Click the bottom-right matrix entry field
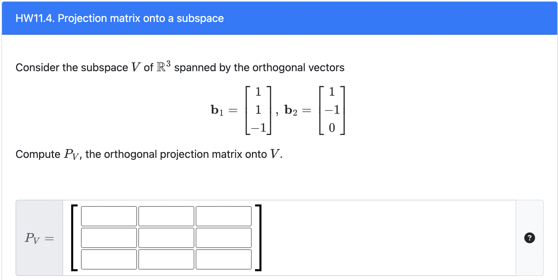This screenshot has width=558, height=280. [224, 260]
